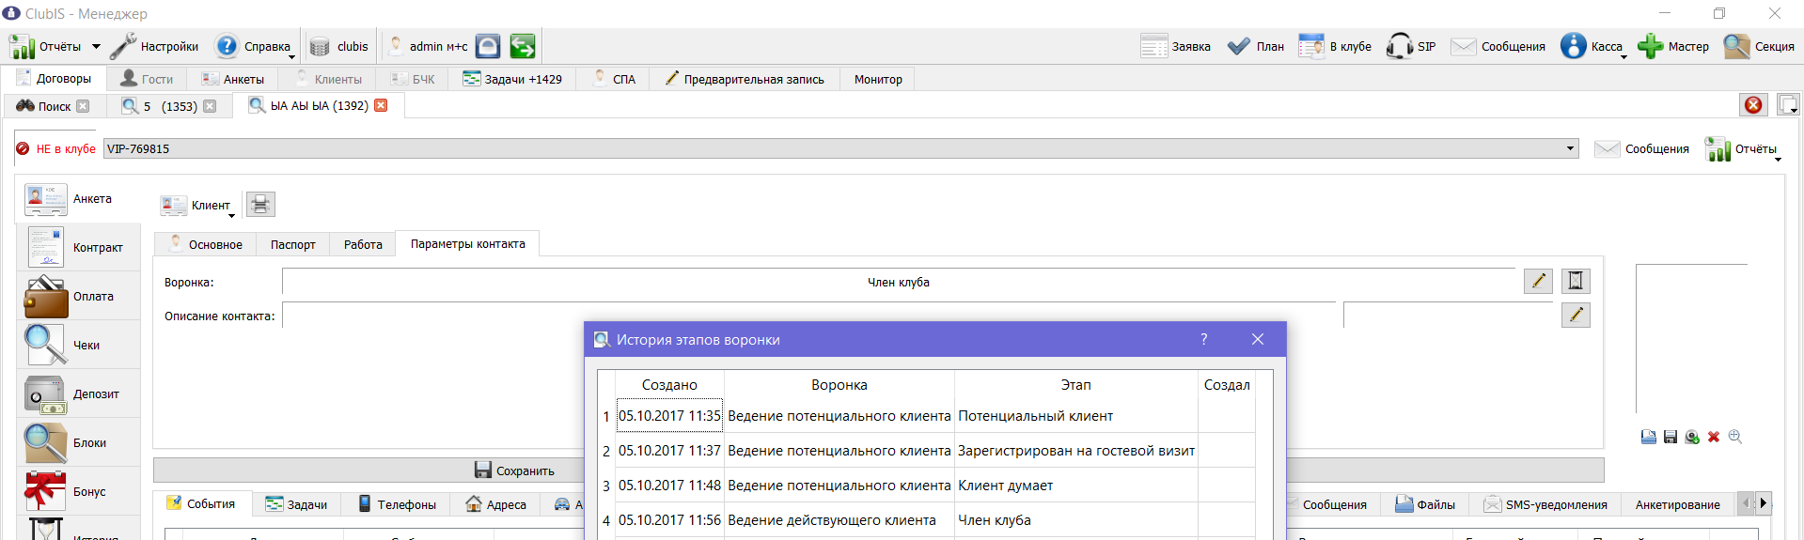Open the Чеки receipts section
The width and height of the screenshot is (1804, 540).
[79, 346]
